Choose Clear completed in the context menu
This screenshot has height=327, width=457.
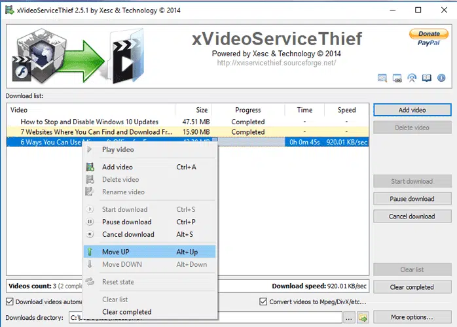(149, 312)
